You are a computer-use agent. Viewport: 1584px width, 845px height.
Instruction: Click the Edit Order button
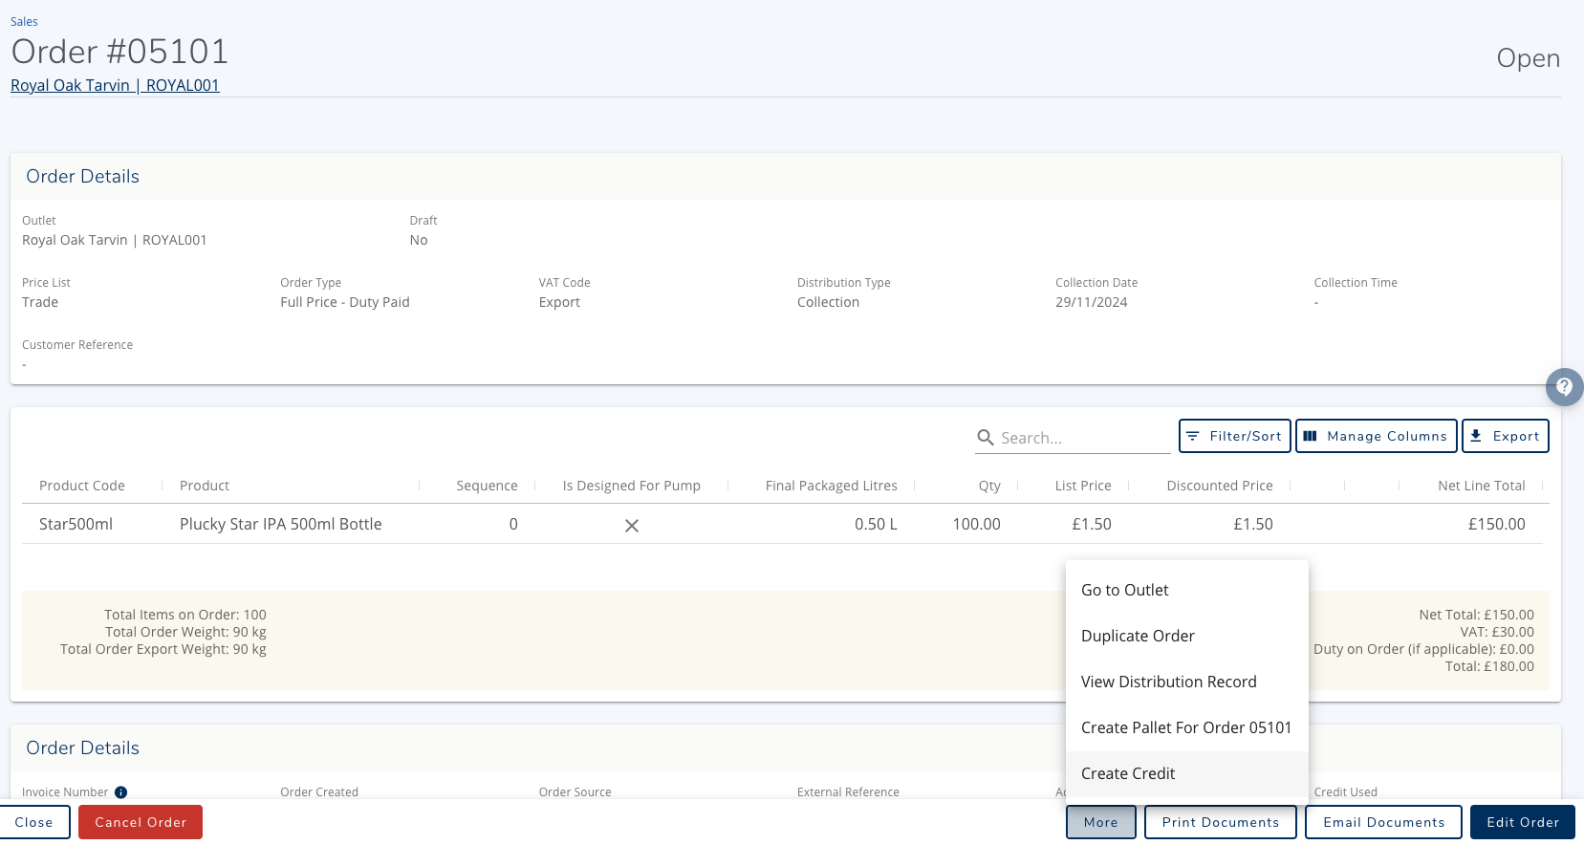pyautogui.click(x=1523, y=822)
